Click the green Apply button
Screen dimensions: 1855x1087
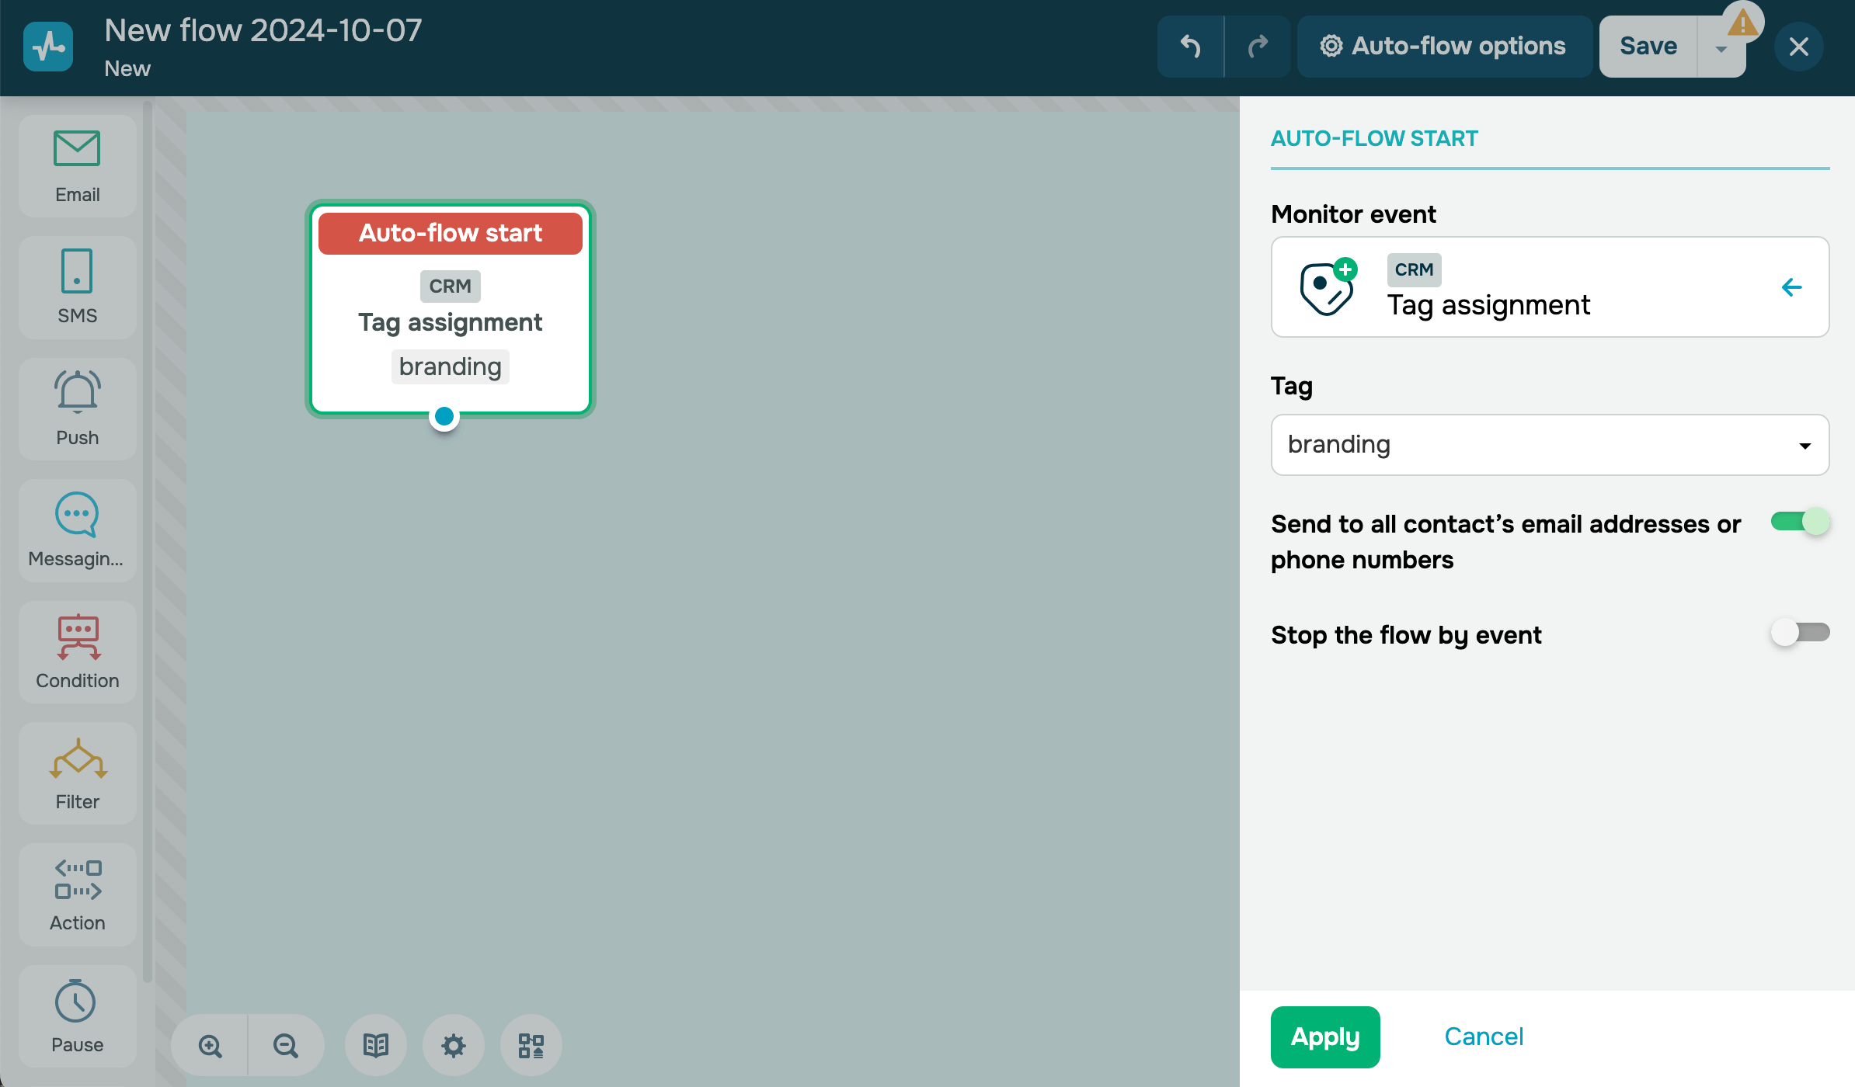1325,1037
